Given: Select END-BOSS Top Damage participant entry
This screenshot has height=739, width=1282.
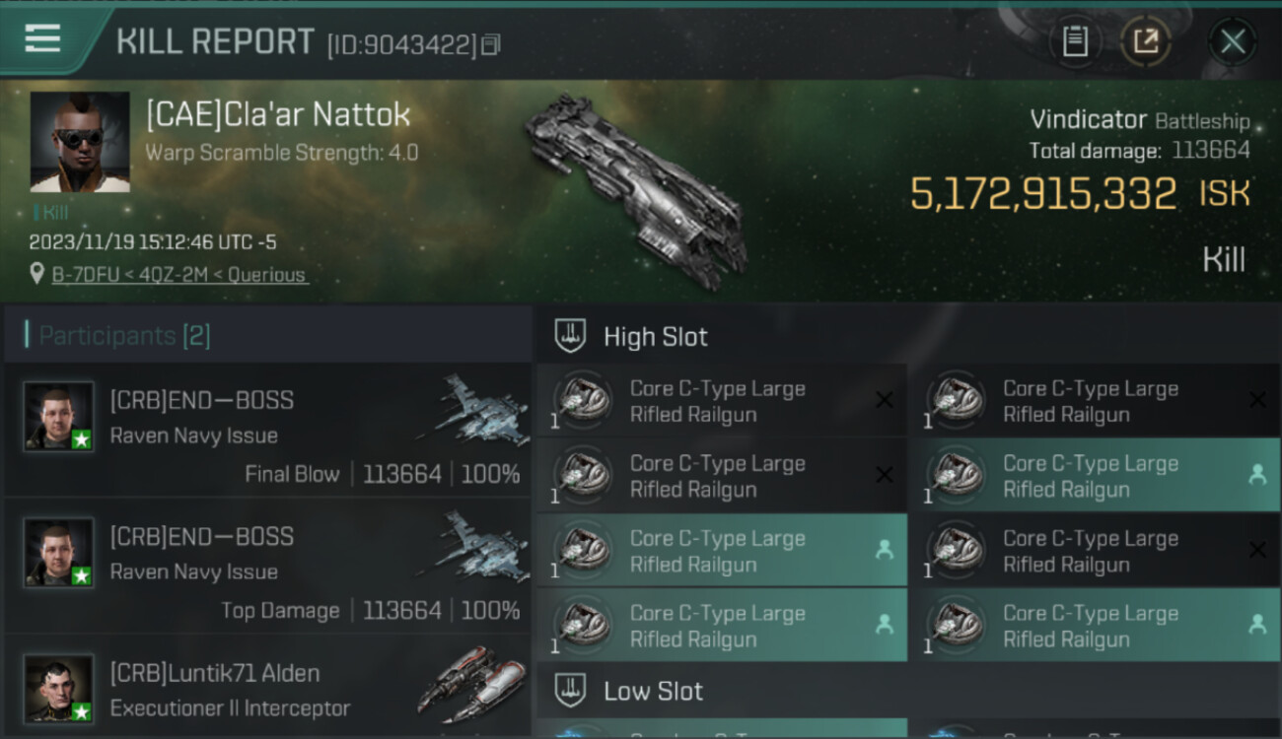Looking at the screenshot, I should (266, 568).
